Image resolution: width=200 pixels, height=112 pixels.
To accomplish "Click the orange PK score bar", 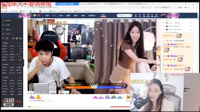I will 79,87.
